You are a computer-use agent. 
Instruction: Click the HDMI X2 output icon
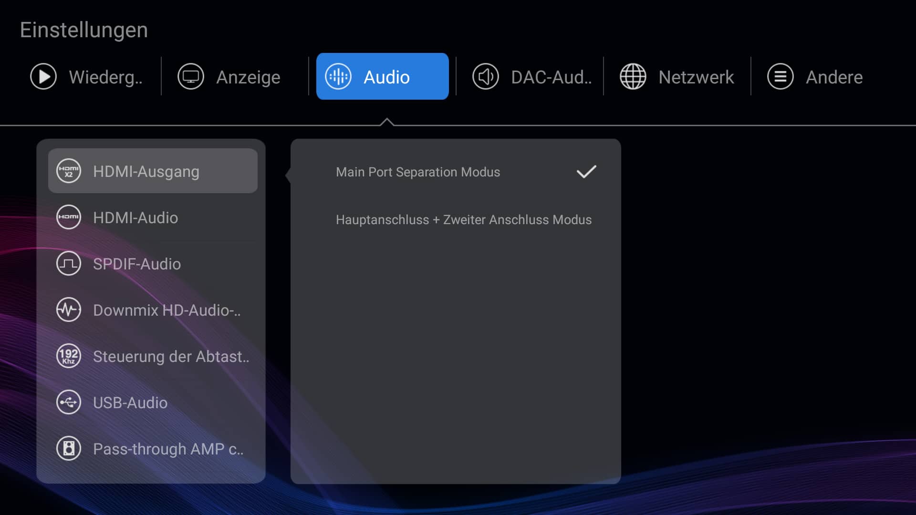[x=69, y=171]
